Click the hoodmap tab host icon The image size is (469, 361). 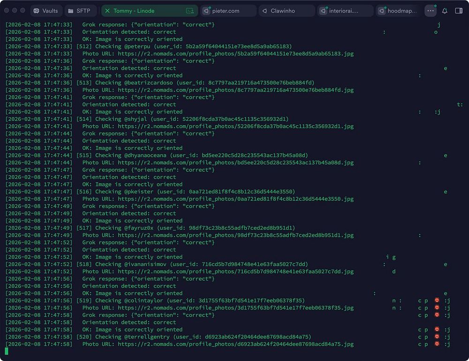tap(381, 11)
